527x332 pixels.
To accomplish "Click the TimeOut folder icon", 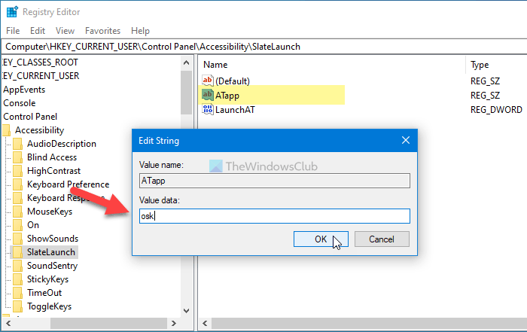I will pos(17,293).
